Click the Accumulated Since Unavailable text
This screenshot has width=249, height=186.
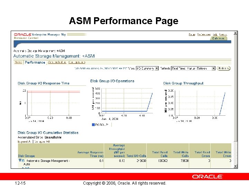[x=39, y=137]
